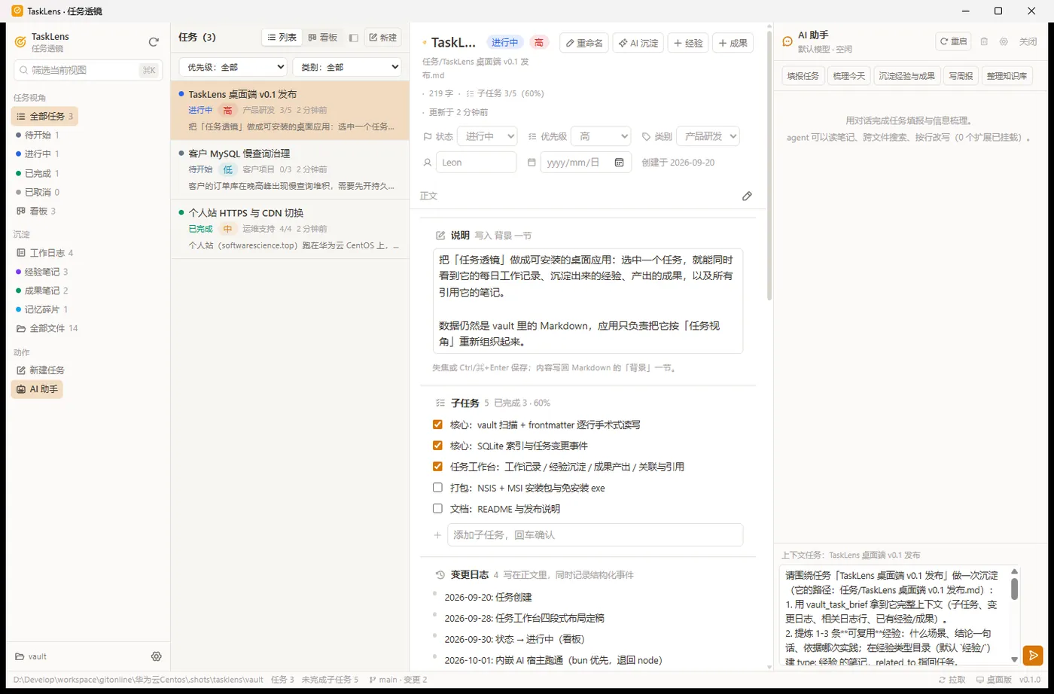Click the refresh icon beside TaskLens title
1054x694 pixels.
pyautogui.click(x=154, y=42)
